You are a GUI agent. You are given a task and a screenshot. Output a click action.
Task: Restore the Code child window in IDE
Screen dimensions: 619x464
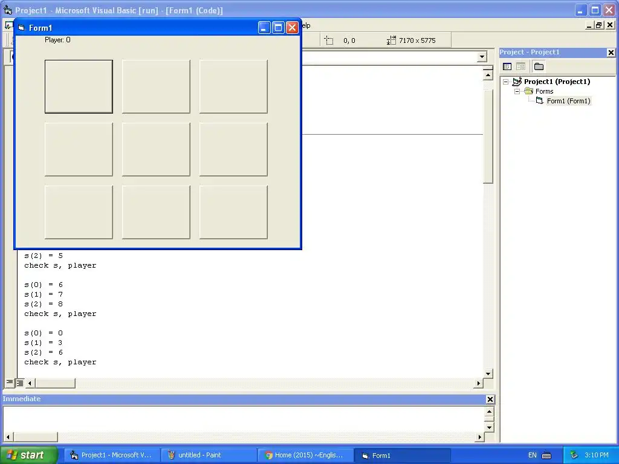coord(599,25)
